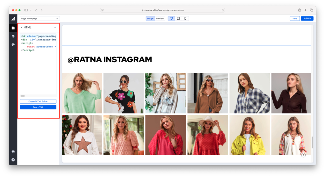The image size is (325, 177).
Task: Show Safari tab overview
Action: 312,10
